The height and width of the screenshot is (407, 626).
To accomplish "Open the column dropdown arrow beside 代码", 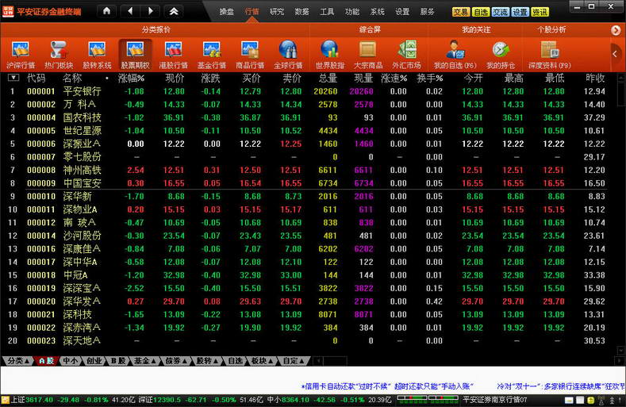I will pos(13,78).
